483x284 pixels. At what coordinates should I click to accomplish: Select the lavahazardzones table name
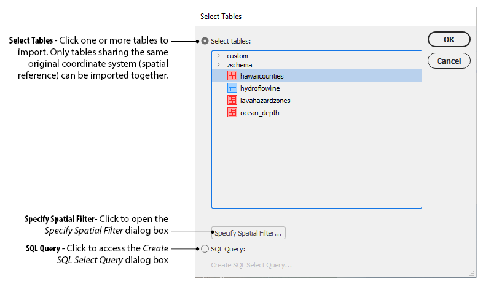click(x=265, y=101)
